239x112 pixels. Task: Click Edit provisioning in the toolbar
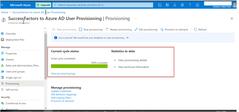(146, 29)
